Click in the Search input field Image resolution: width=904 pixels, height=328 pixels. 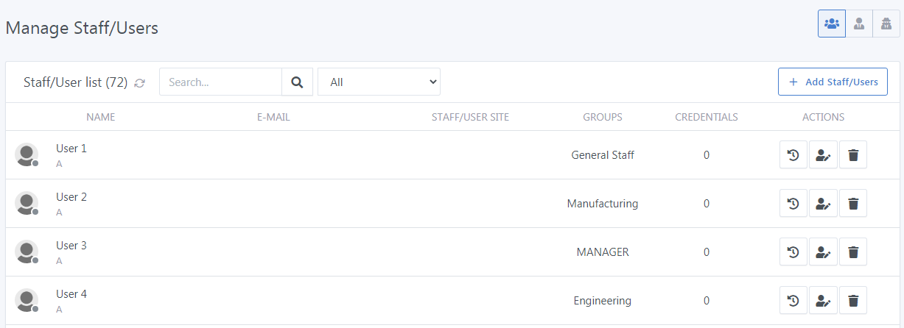[220, 82]
